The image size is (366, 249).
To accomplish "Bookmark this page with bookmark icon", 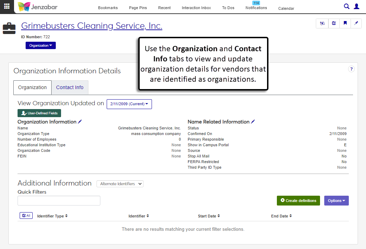I will pos(345,23).
